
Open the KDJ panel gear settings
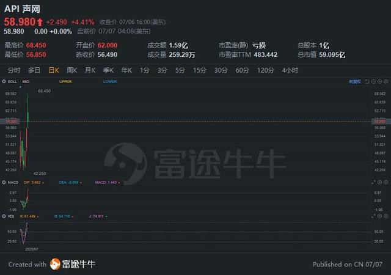[386, 216]
